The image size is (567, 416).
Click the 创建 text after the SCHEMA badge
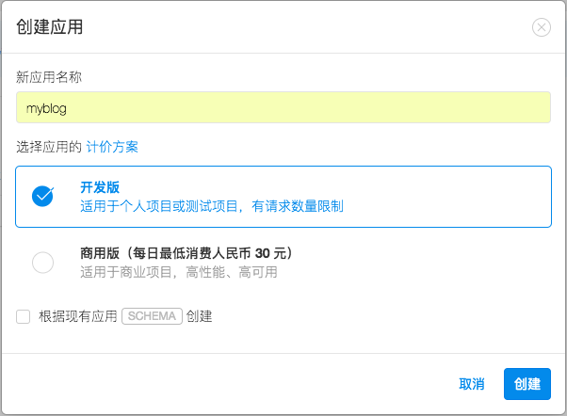coord(199,316)
